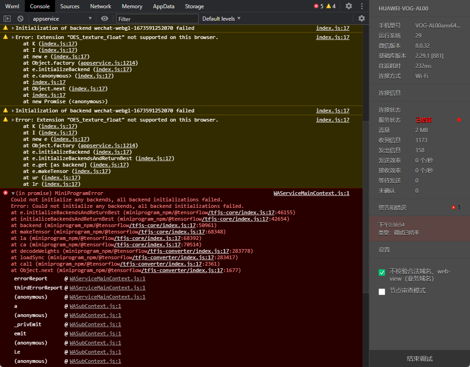Toggle 不校验合法域名 checkbox
Image resolution: width=470 pixels, height=367 pixels.
[x=382, y=272]
